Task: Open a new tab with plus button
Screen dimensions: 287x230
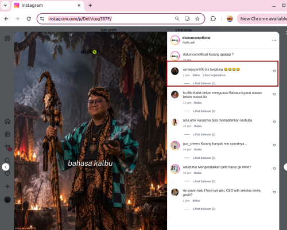Action: (90, 5)
